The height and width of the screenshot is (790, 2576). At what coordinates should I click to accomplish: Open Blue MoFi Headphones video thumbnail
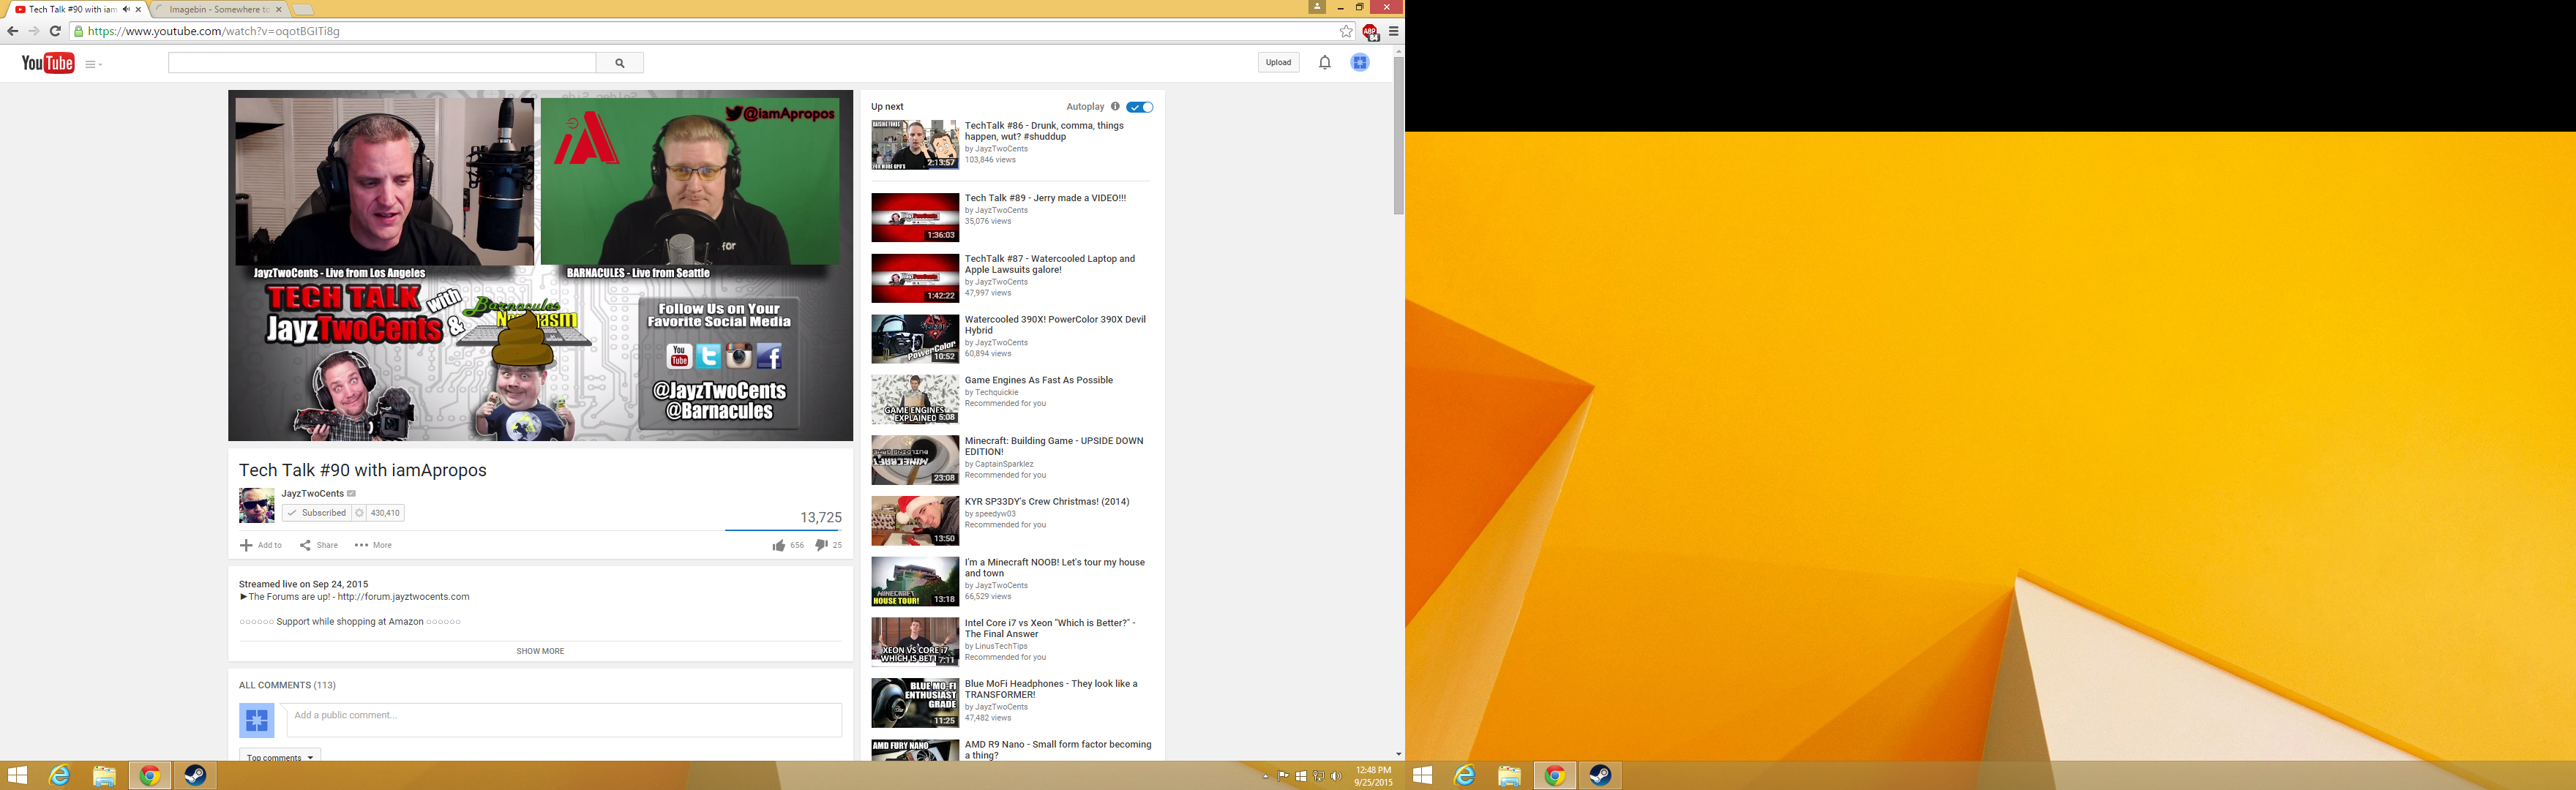point(914,702)
